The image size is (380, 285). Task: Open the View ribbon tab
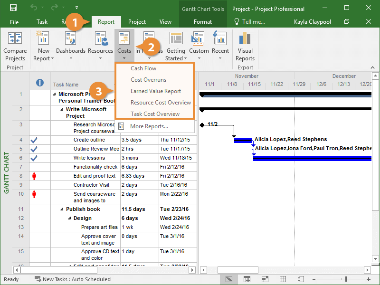(x=165, y=22)
